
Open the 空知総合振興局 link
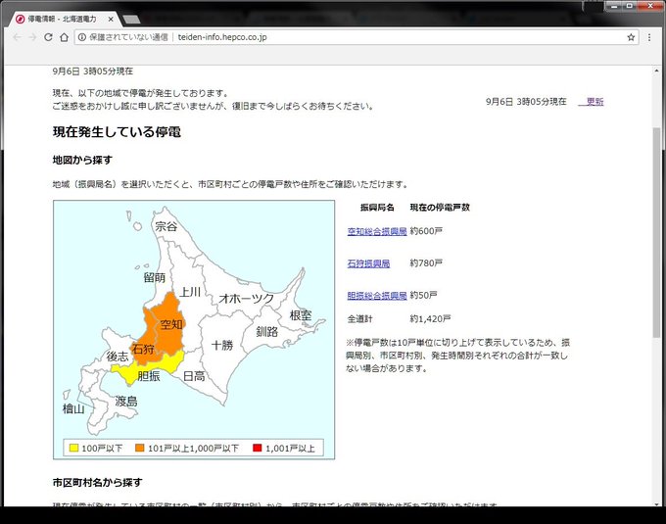(377, 231)
